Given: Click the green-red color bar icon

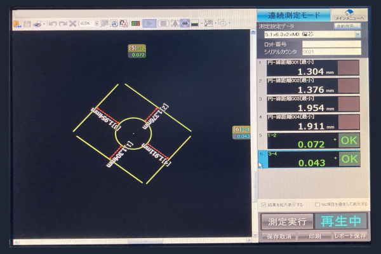Looking at the screenshot, I should tap(136, 23).
